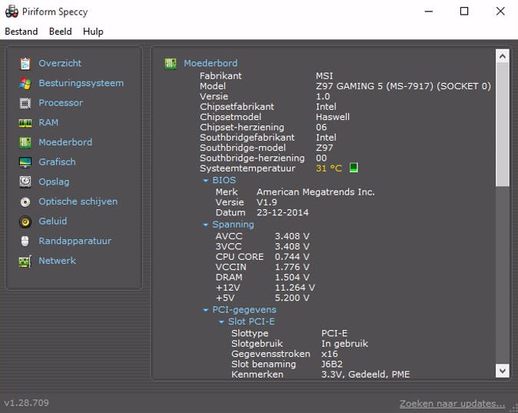Click the +5V 5.200 V value
This screenshot has height=413, width=518.
tap(292, 298)
